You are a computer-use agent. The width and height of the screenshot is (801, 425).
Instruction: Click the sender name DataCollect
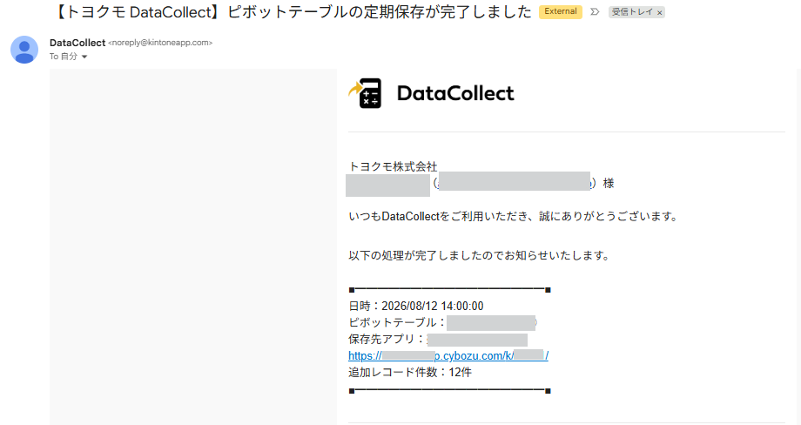point(77,43)
